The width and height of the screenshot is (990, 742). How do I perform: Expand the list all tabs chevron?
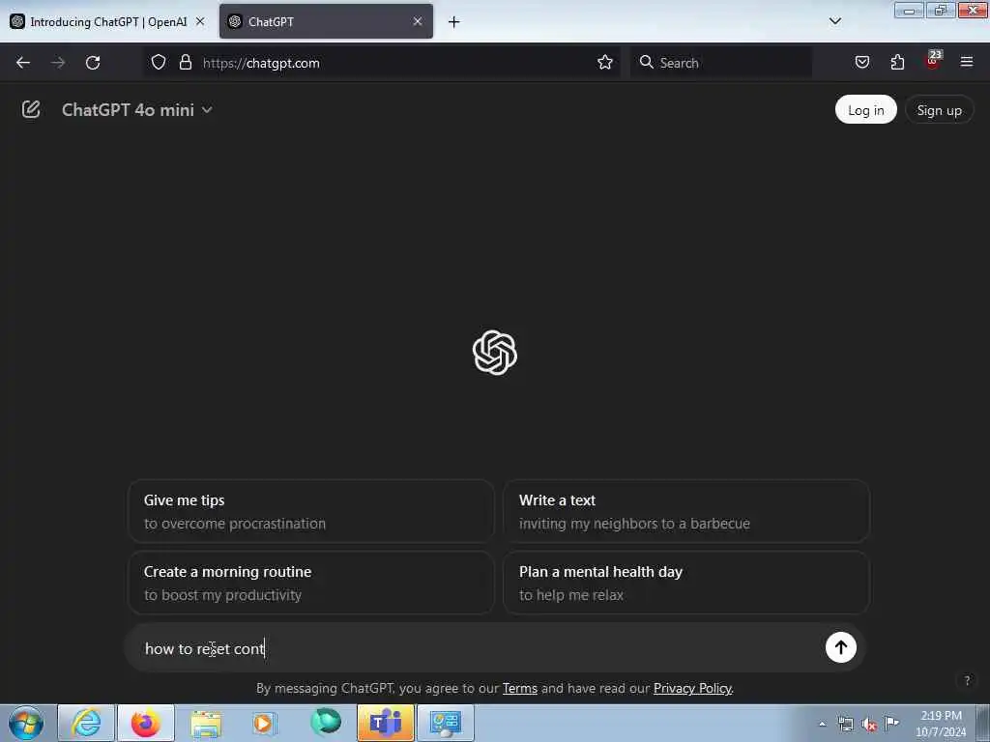coord(834,21)
